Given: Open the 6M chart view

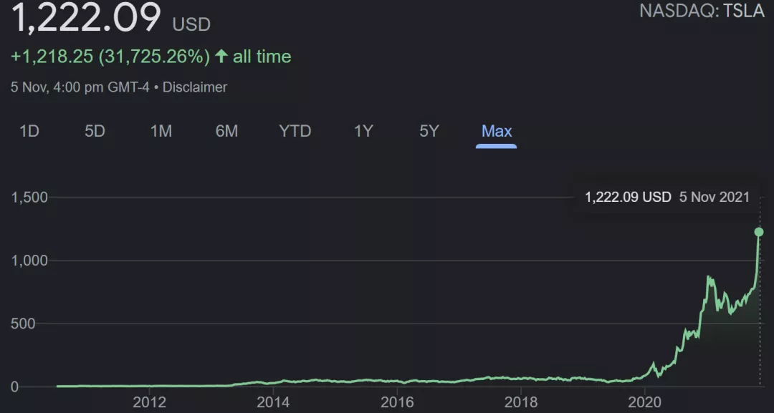Looking at the screenshot, I should point(226,131).
